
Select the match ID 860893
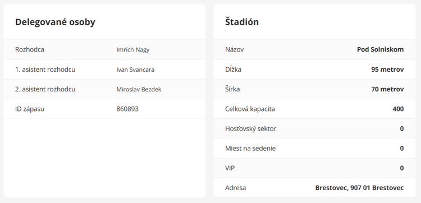[x=127, y=109]
